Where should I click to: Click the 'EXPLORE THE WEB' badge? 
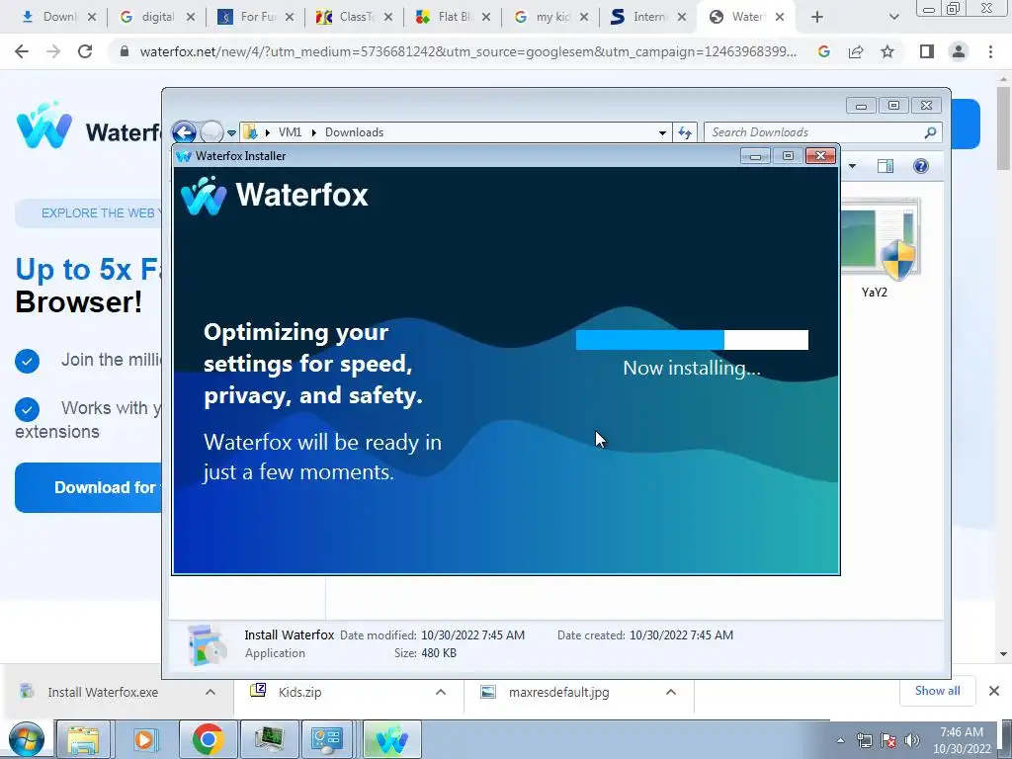(x=89, y=213)
